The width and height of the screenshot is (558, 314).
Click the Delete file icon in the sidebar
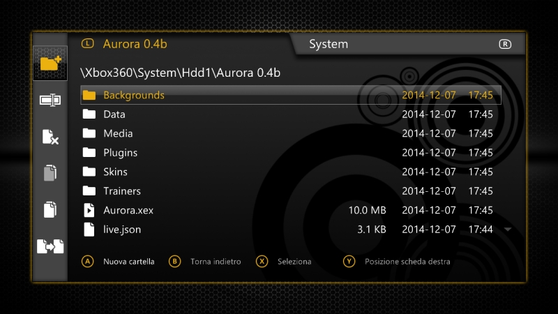pos(50,137)
